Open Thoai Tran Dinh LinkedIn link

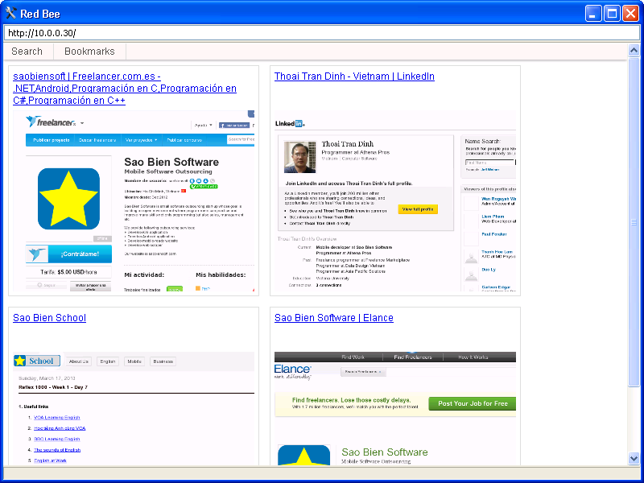[x=354, y=76]
